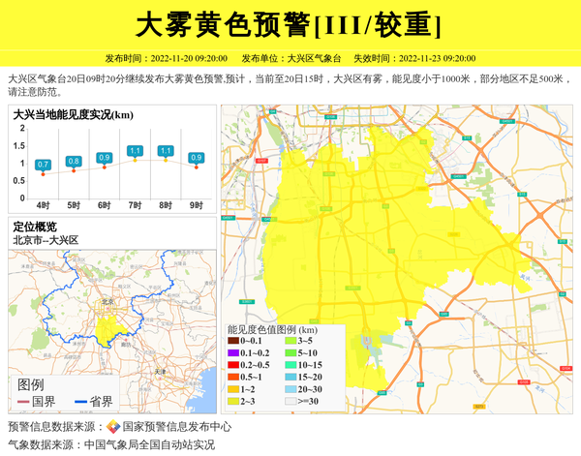
Task: Click the 0.8 km marker at 5时
Action: pos(74,162)
